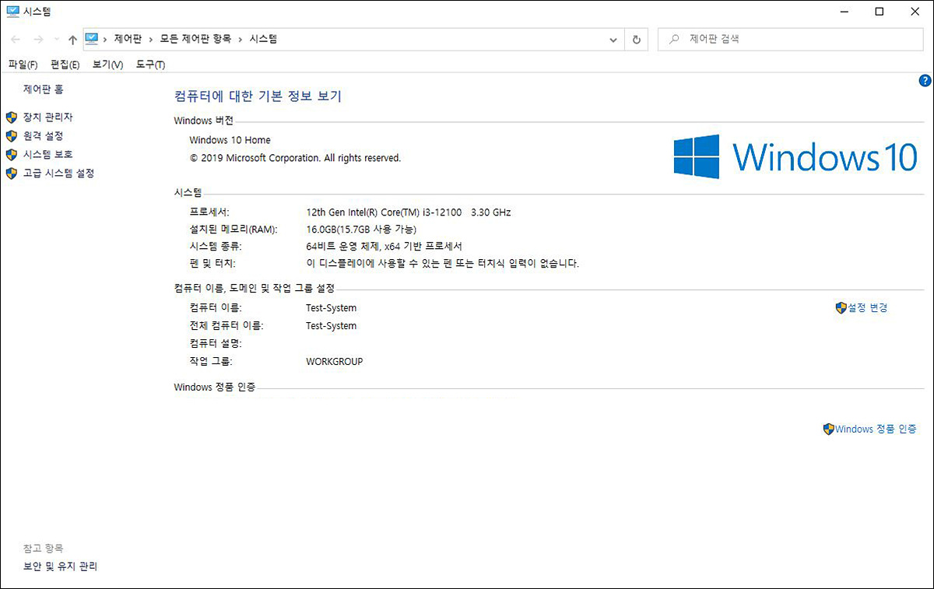Click the 64비트 운영 체제 value
The image size is (934, 589).
pos(384,247)
